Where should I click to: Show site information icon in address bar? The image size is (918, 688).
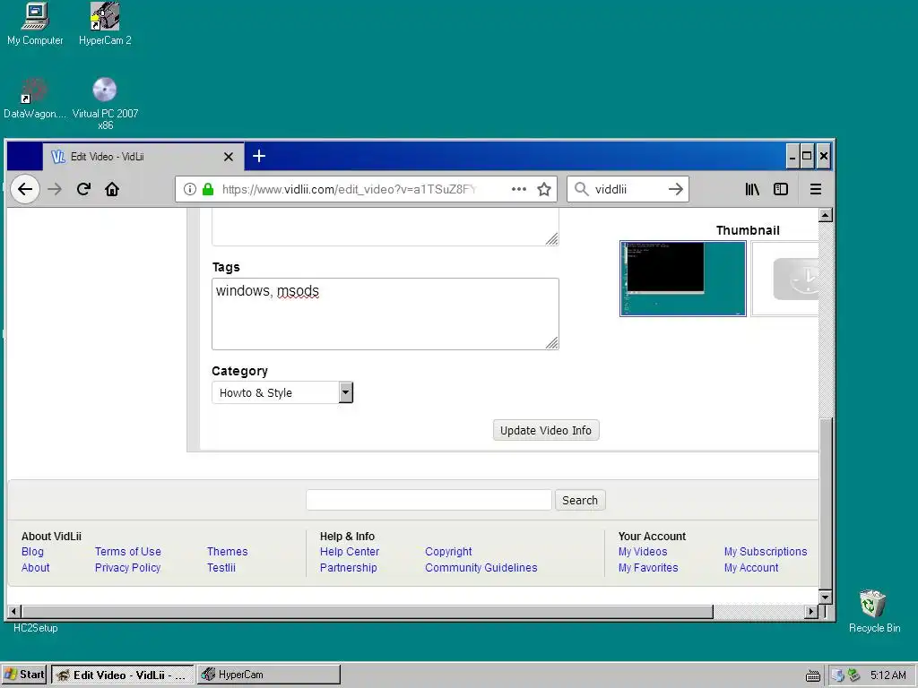[190, 189]
